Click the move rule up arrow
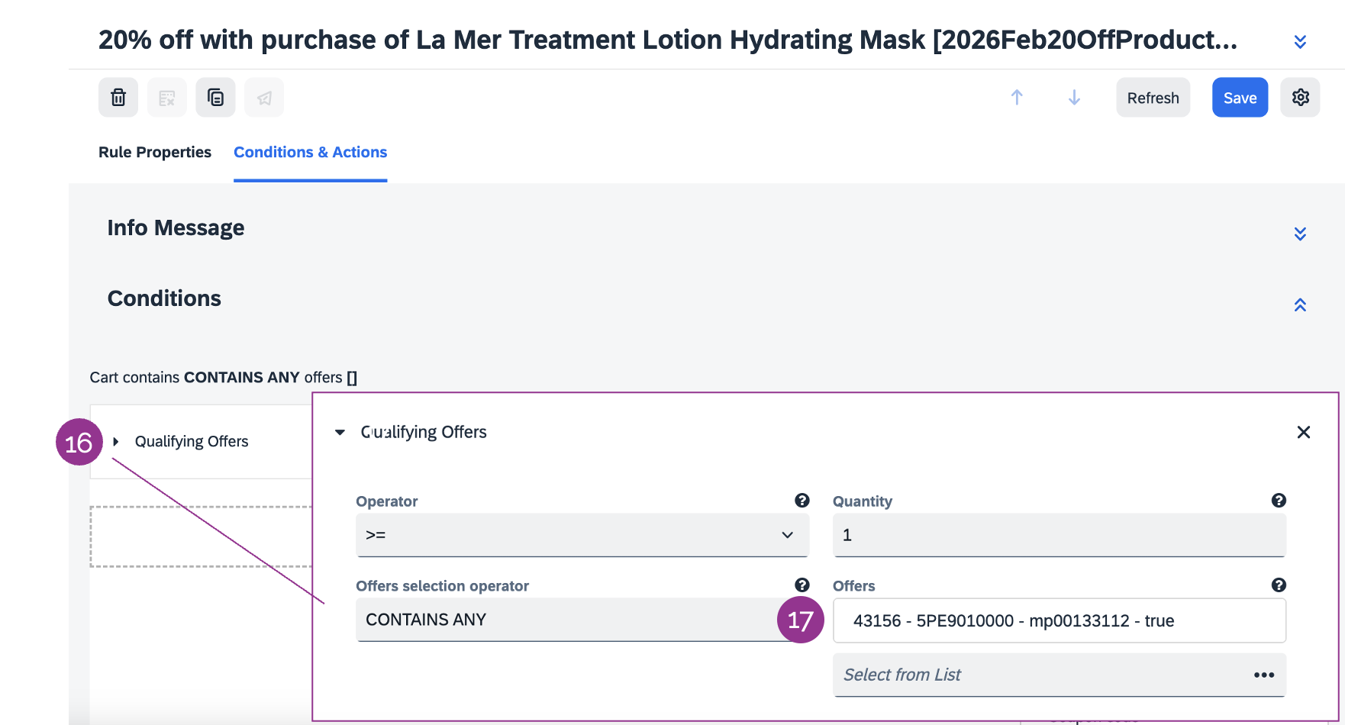1345x725 pixels. coord(1017,98)
